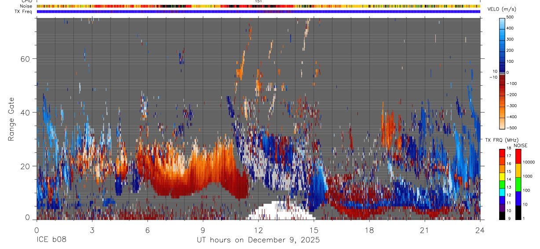
Task: Click the 1000 label on the NOISE scale
Action: 527,176
